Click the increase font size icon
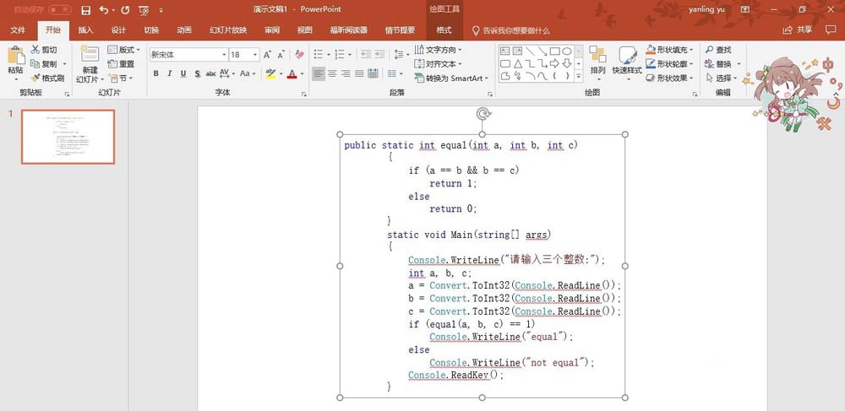Screen dimensions: 845x411 coord(268,54)
